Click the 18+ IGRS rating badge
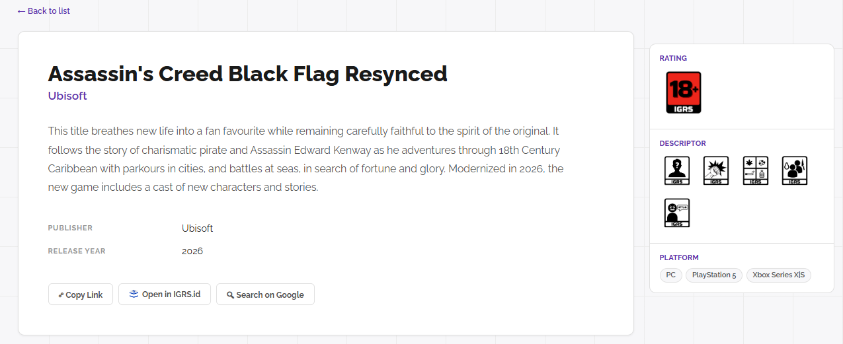Image resolution: width=843 pixels, height=344 pixels. pyautogui.click(x=684, y=93)
